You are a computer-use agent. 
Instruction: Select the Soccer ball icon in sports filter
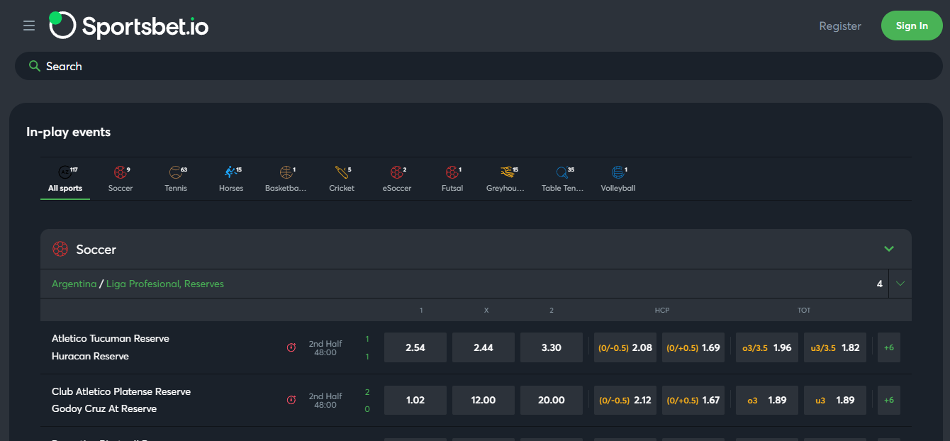pos(120,172)
